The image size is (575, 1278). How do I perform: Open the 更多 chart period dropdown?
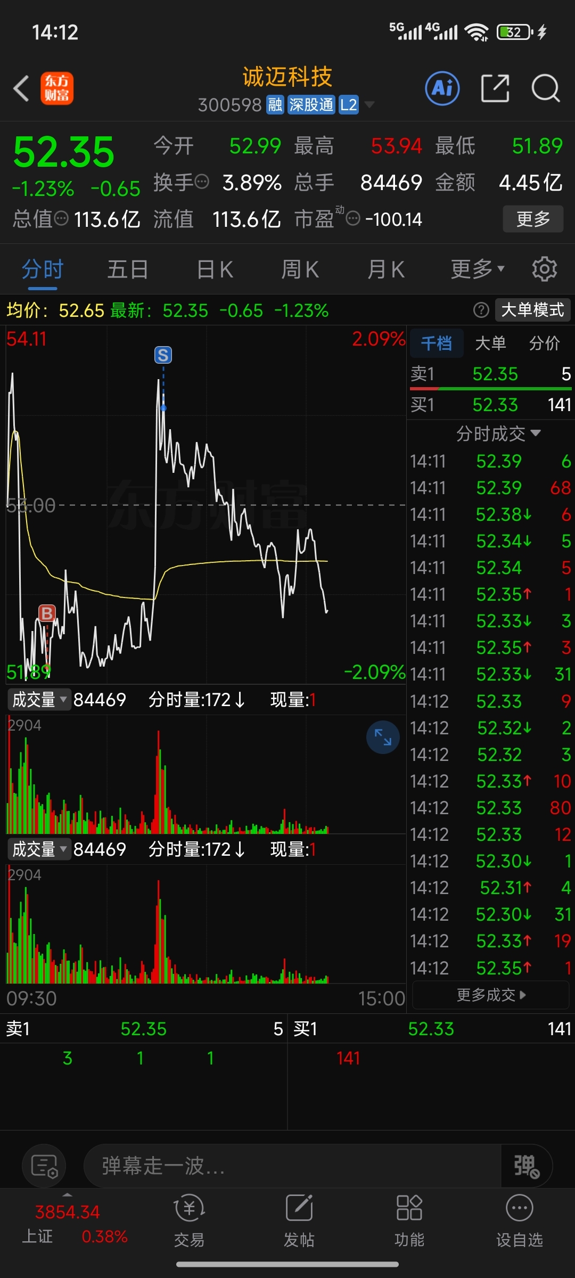[478, 269]
